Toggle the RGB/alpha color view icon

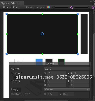(48, 7)
